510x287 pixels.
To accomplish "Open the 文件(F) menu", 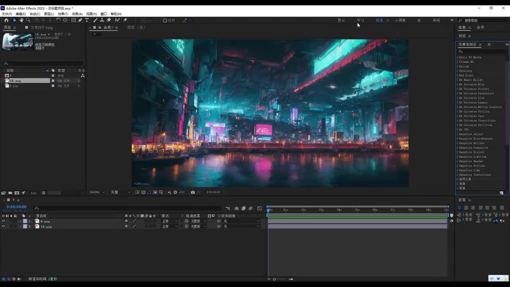I will 7,14.
